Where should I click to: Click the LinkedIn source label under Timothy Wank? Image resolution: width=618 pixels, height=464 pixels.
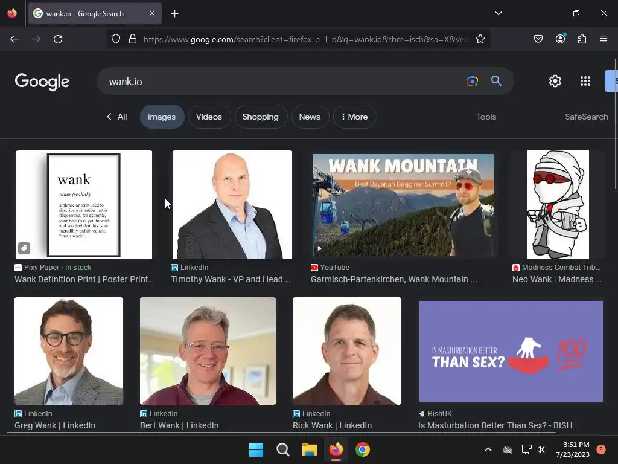(194, 268)
